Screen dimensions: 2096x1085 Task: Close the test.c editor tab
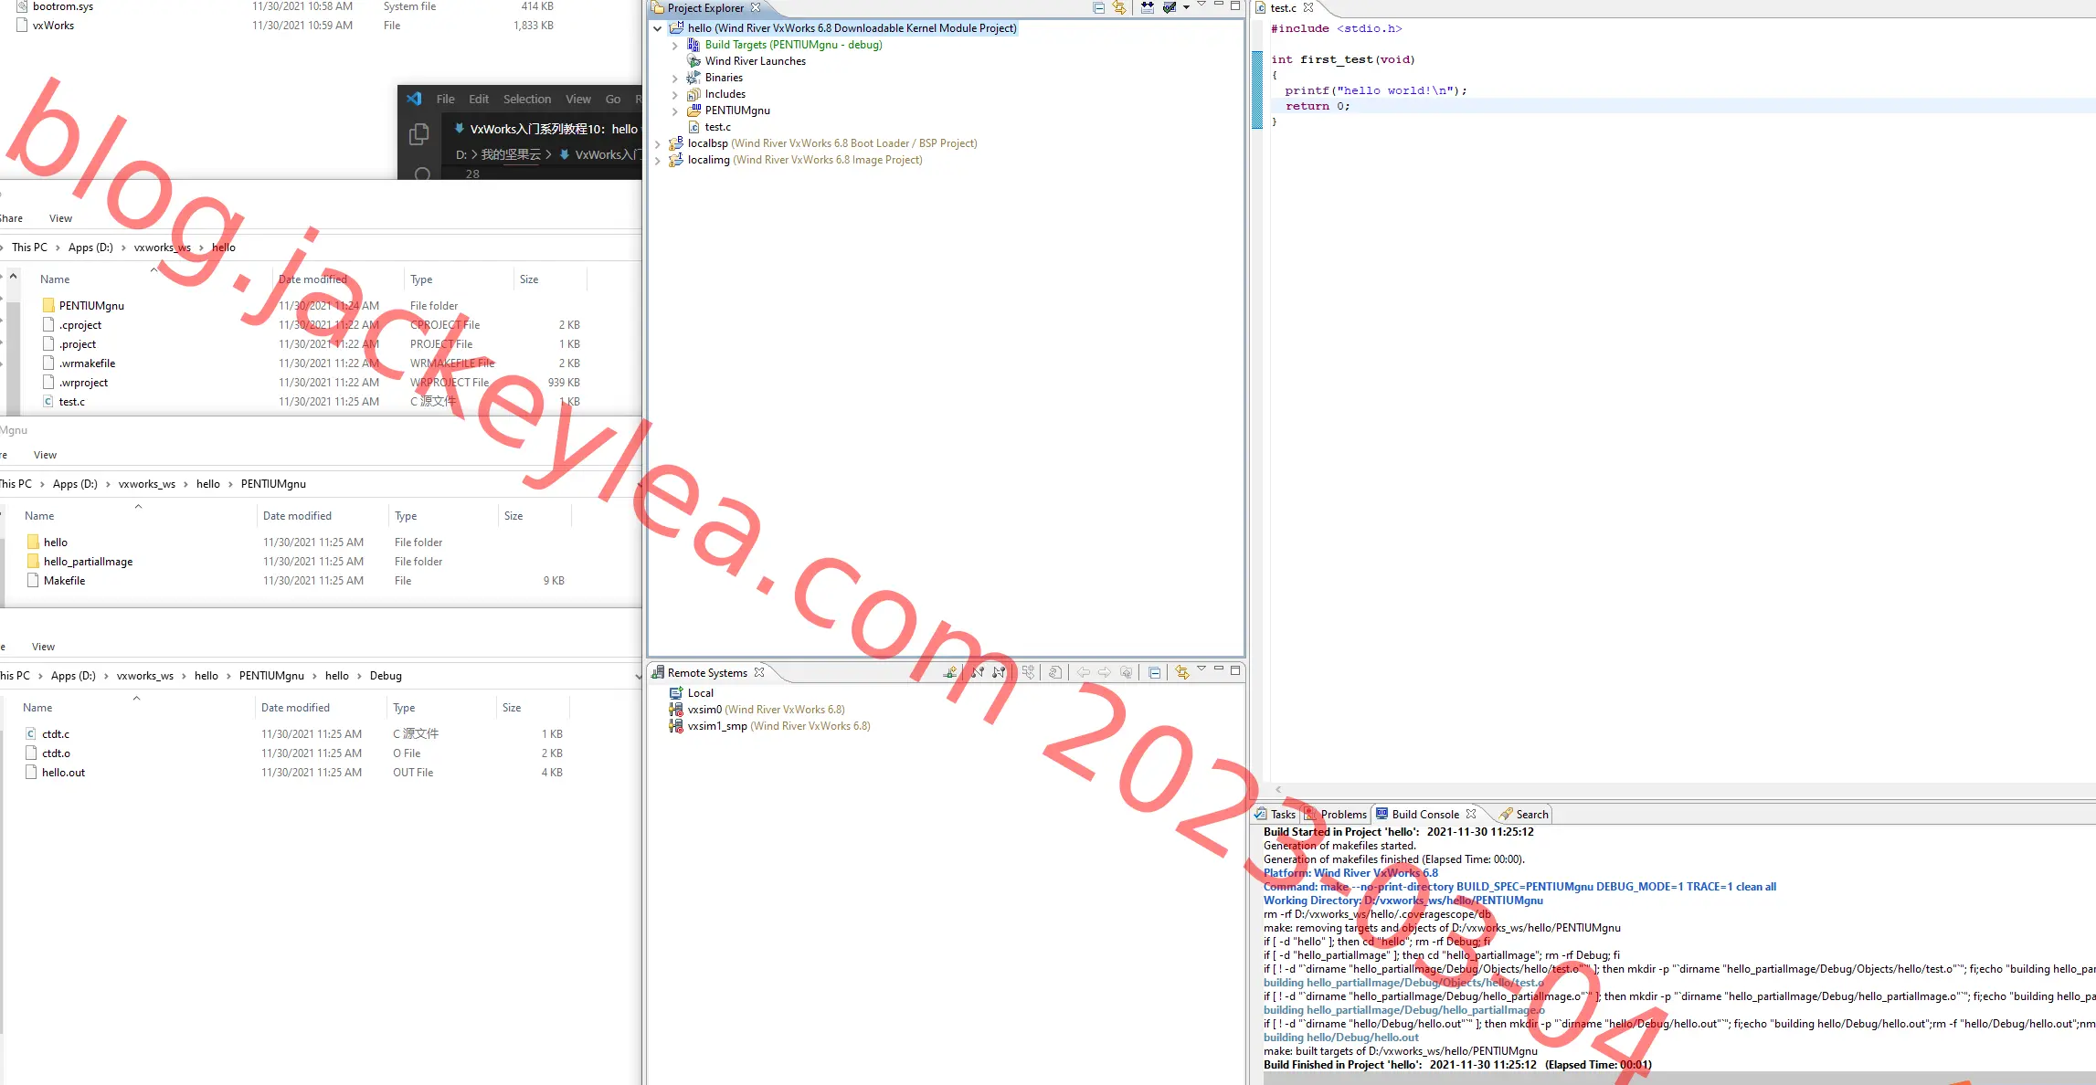1308,7
